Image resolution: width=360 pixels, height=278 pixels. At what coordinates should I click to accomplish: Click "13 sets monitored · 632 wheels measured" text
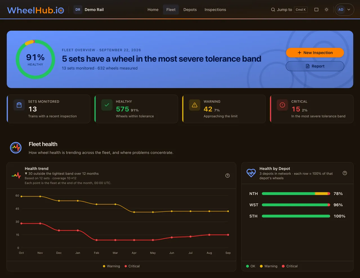(x=100, y=68)
